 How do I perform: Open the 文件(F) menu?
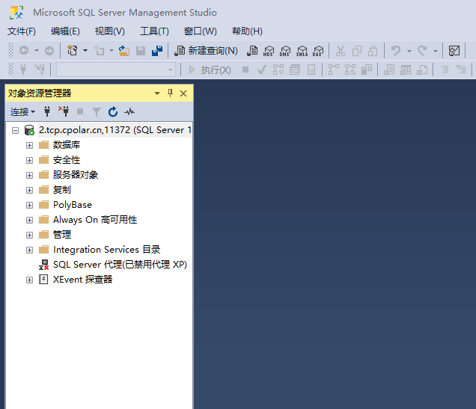pyautogui.click(x=22, y=31)
